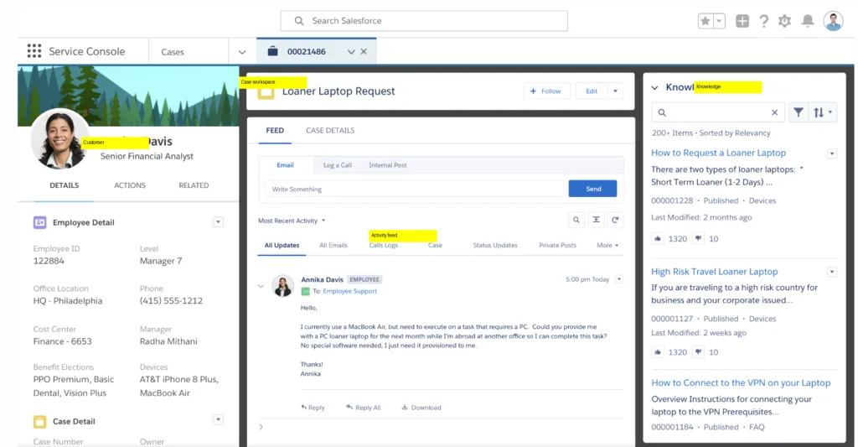Click Reply on the email post

click(x=313, y=408)
